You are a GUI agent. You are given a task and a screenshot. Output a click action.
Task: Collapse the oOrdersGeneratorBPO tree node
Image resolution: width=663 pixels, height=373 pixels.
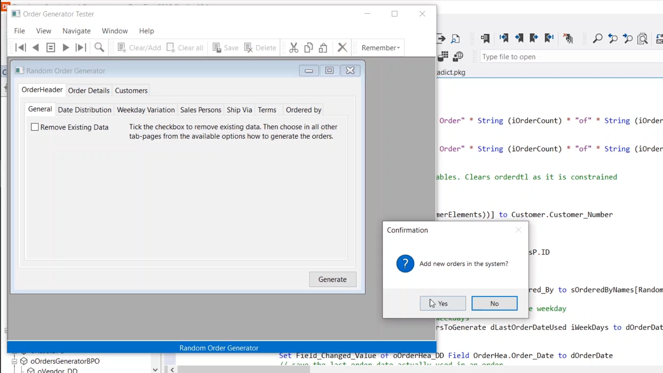pos(15,361)
